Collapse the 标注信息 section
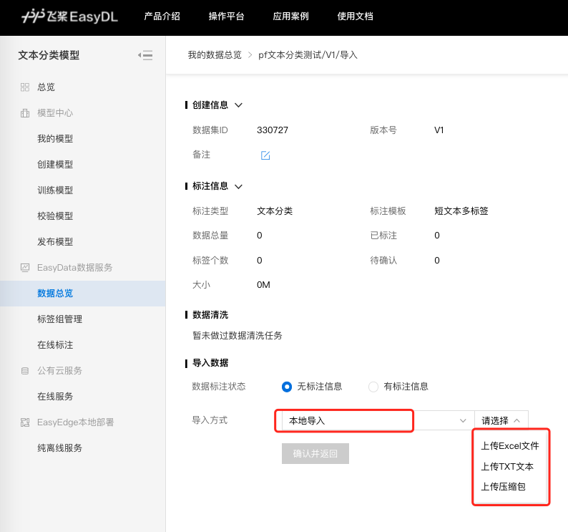 239,186
